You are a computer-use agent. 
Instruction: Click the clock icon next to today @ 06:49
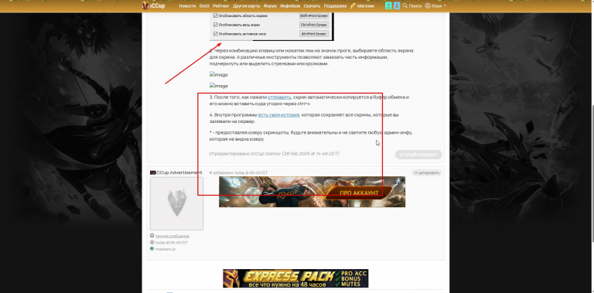click(152, 242)
